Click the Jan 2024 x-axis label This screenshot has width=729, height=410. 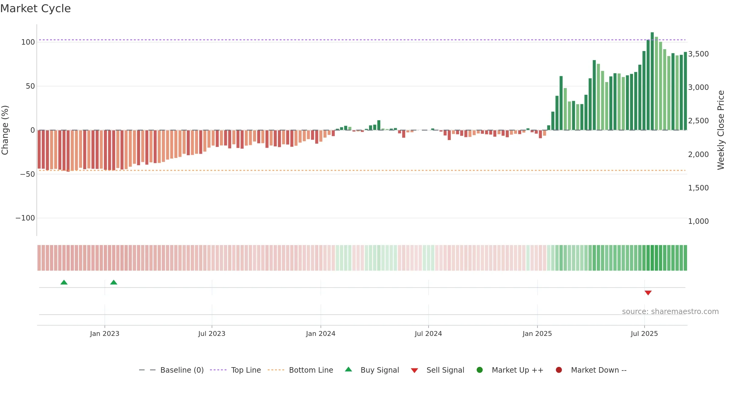coord(320,333)
